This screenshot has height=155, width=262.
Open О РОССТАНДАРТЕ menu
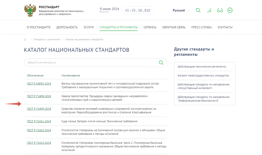[x=39, y=27]
